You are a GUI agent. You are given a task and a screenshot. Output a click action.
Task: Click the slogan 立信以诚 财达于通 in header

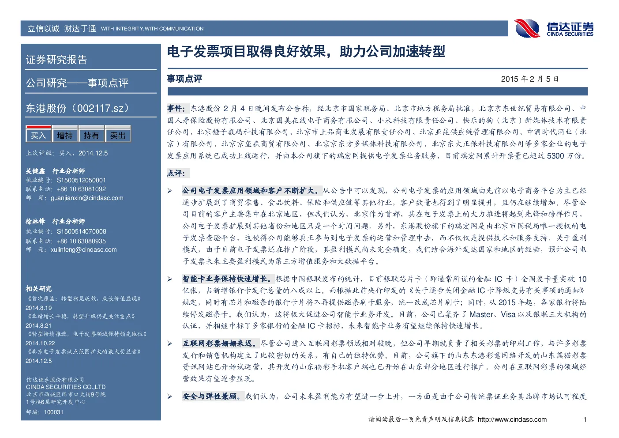(x=62, y=29)
